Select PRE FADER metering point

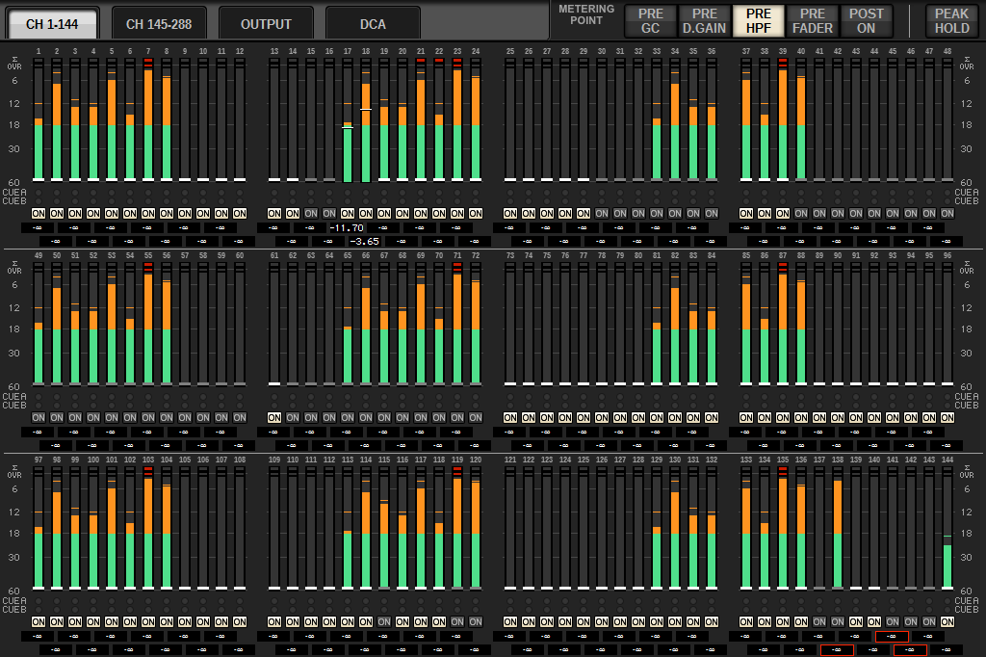(813, 21)
